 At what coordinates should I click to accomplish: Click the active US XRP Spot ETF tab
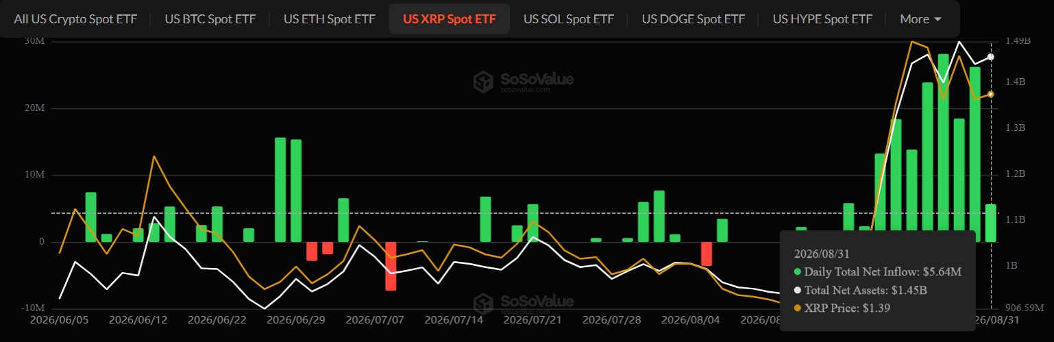point(449,19)
